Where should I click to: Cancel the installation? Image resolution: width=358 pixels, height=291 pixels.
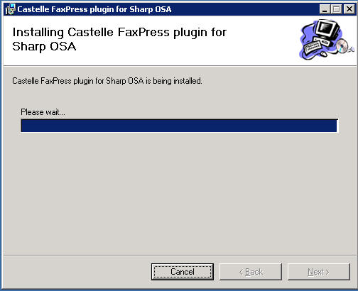(x=183, y=272)
